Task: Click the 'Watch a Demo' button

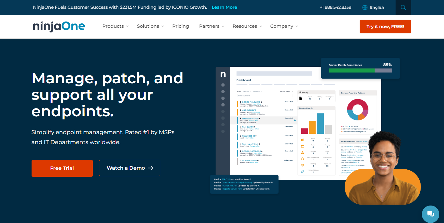Action: (130, 168)
